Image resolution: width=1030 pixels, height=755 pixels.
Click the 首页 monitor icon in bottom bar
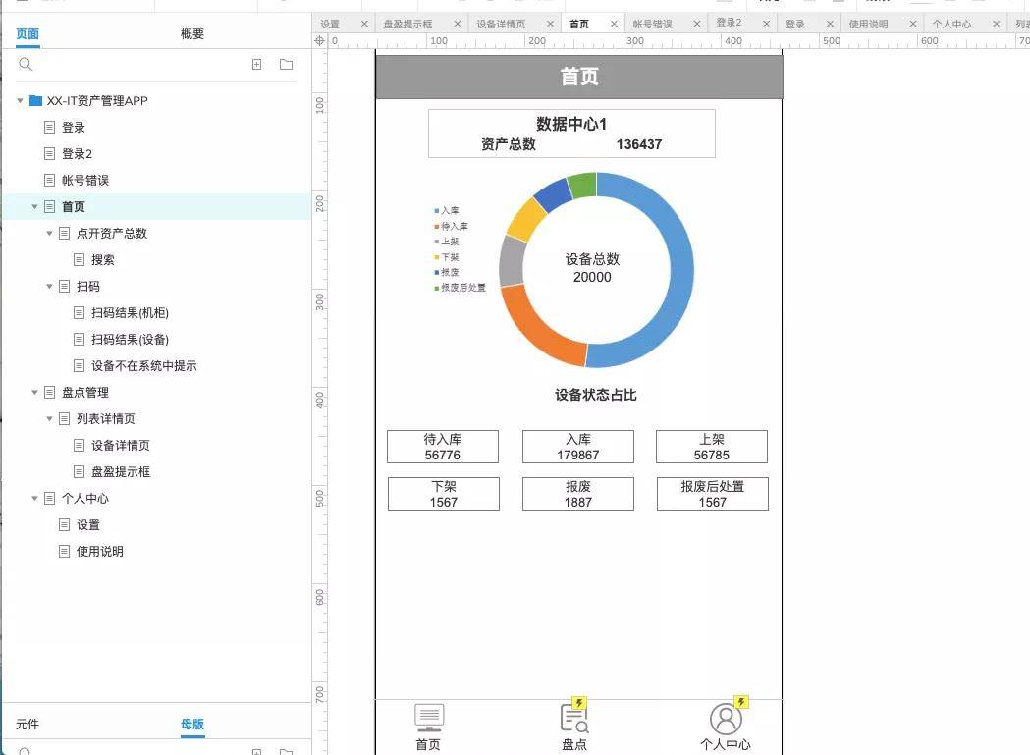(x=429, y=718)
